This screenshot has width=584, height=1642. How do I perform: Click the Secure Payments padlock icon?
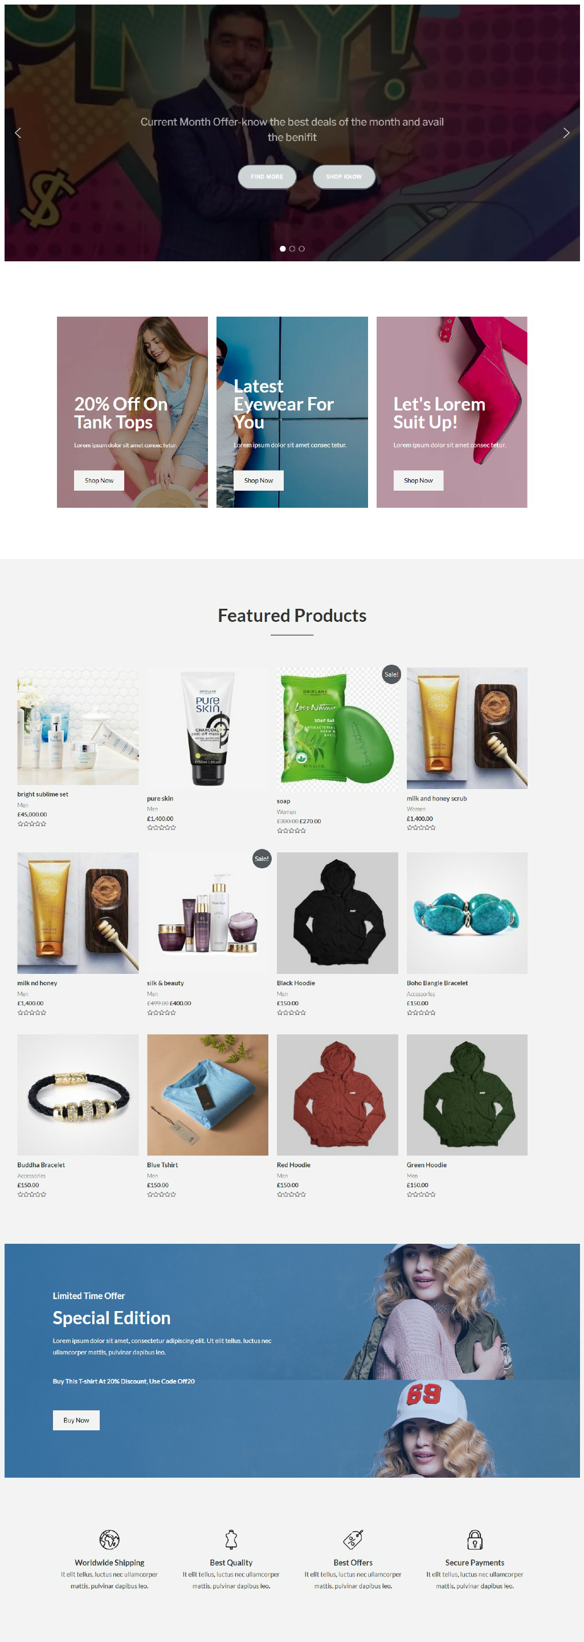click(x=475, y=1539)
